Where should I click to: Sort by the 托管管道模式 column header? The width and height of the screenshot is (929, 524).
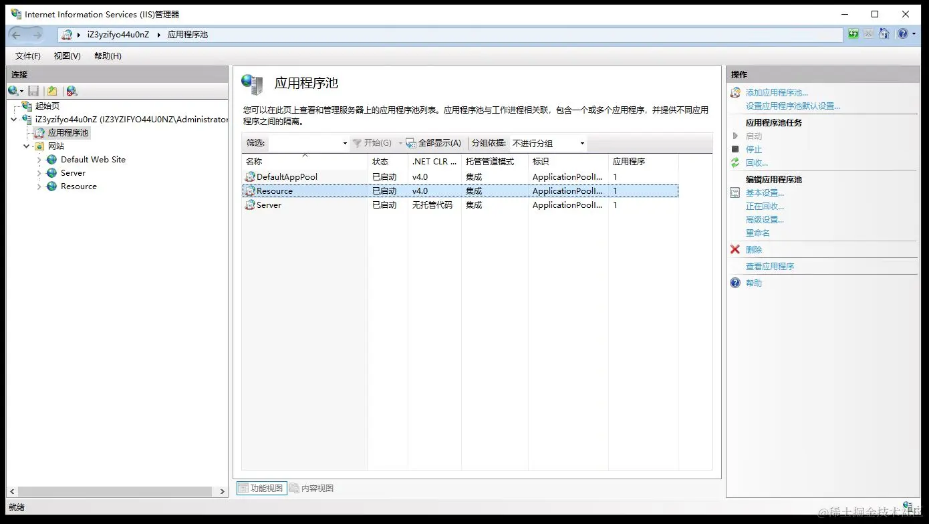point(495,162)
